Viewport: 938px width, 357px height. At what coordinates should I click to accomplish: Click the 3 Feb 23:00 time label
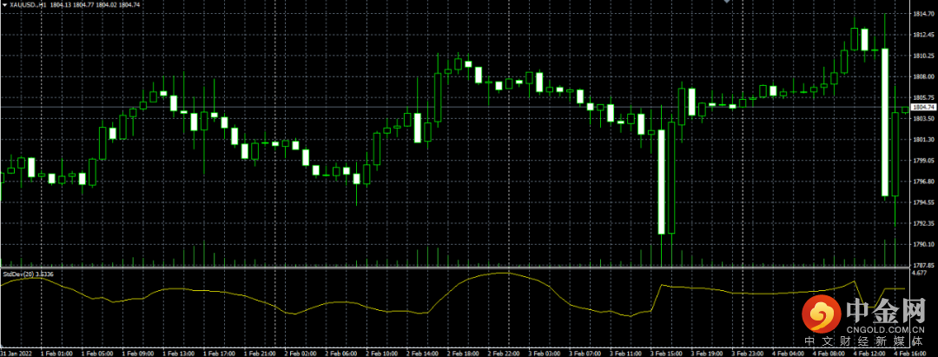[x=749, y=353]
